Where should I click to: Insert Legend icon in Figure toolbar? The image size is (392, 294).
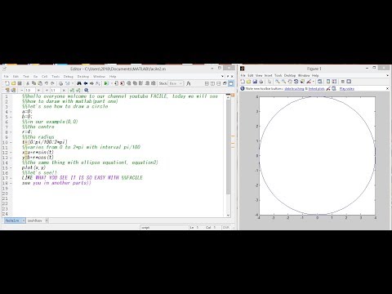334,82
